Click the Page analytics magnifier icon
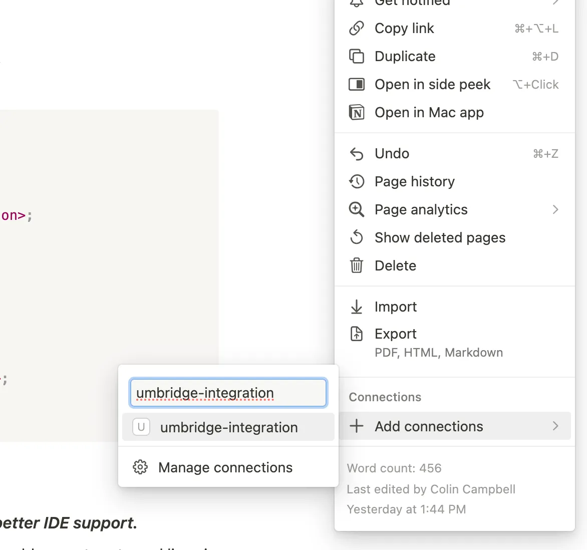Viewport: 587px width, 550px height. pos(356,209)
